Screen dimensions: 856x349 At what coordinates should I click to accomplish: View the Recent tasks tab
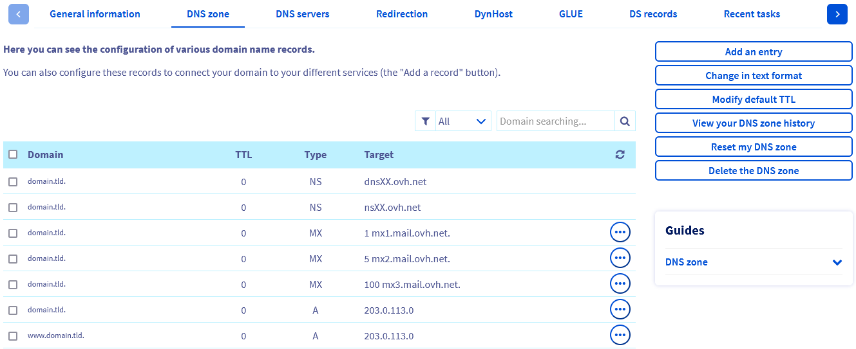pyautogui.click(x=752, y=13)
